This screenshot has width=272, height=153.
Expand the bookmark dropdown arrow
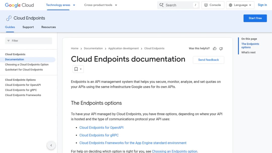[81, 69]
